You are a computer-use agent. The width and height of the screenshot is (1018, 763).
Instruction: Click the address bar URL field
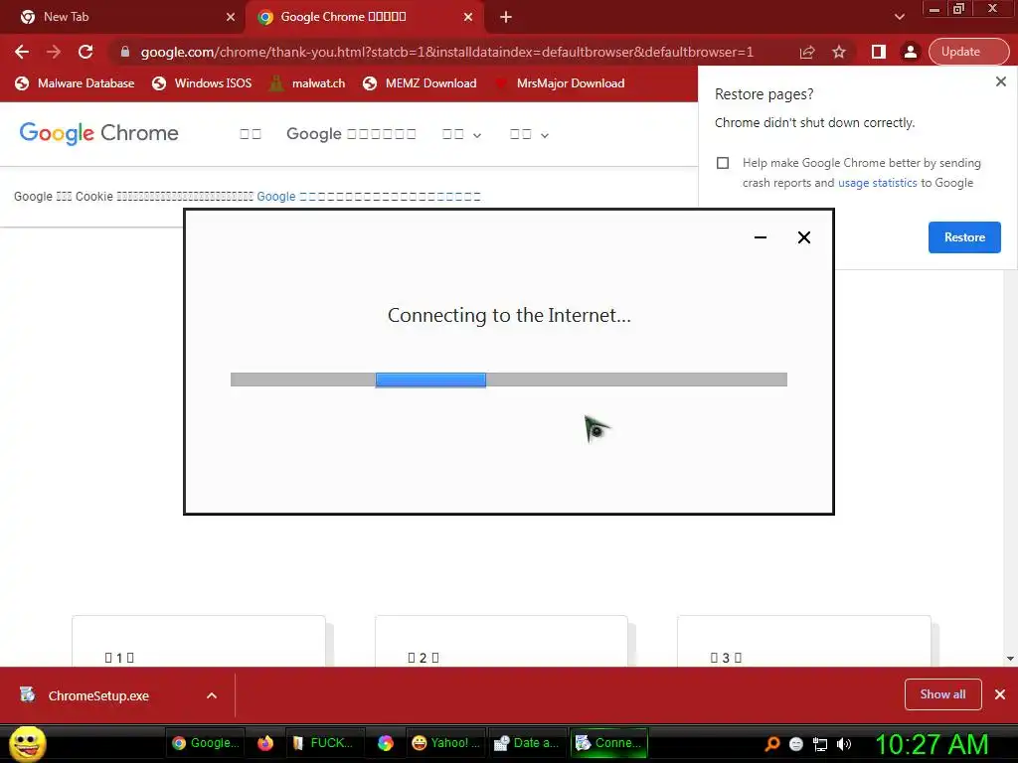[446, 52]
